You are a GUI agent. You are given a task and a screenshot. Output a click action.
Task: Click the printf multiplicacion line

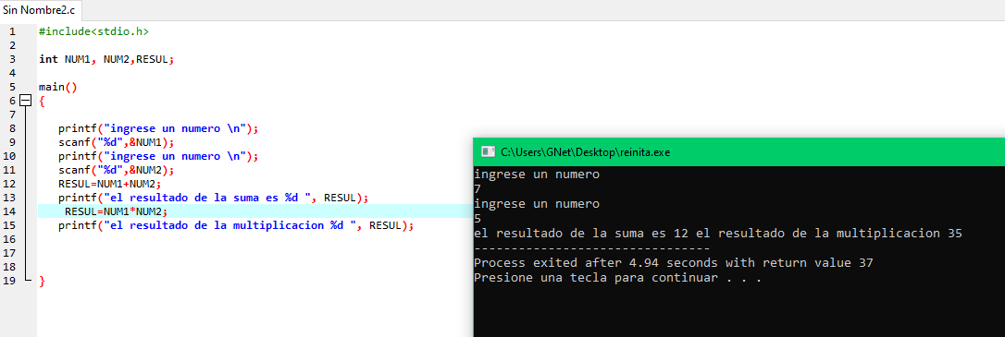point(236,225)
